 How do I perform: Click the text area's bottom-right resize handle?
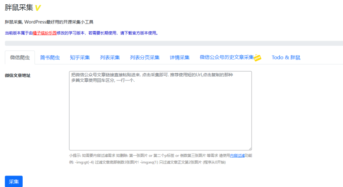[x=250, y=148]
